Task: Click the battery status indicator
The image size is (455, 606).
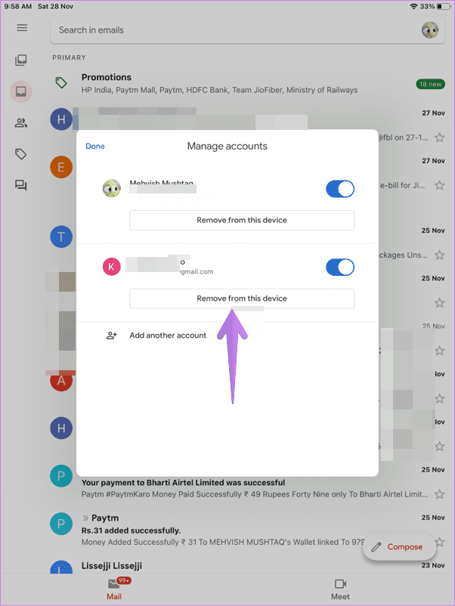Action: click(x=444, y=7)
